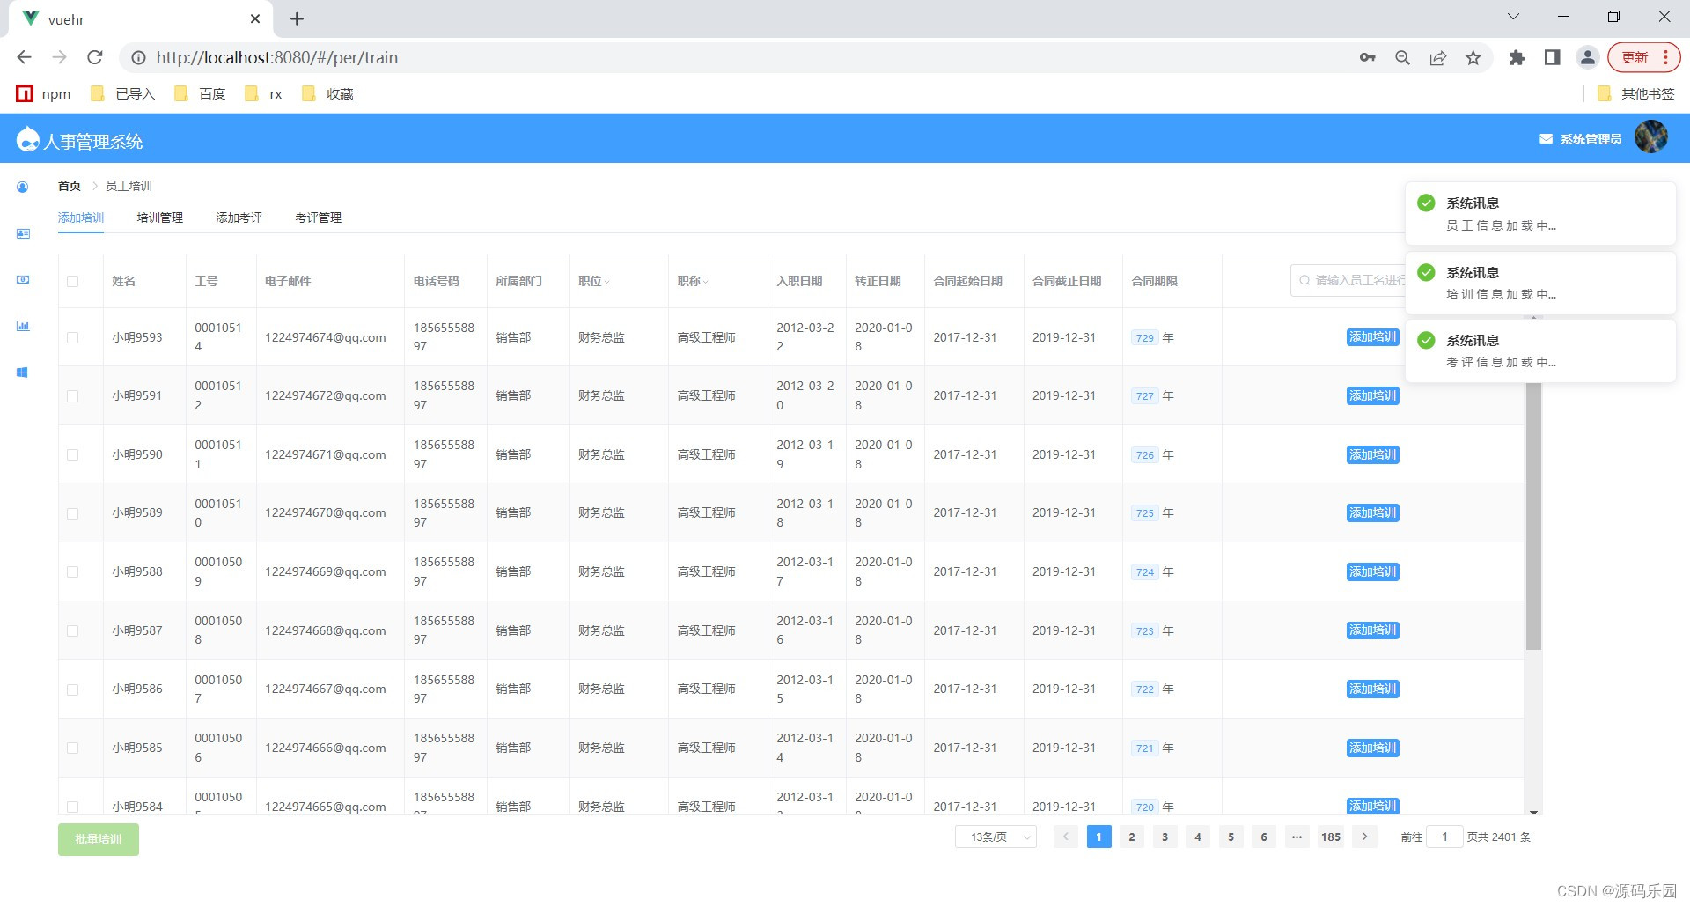Check the select-all checkbox in the table header
This screenshot has height=907, width=1690.
pyautogui.click(x=72, y=281)
